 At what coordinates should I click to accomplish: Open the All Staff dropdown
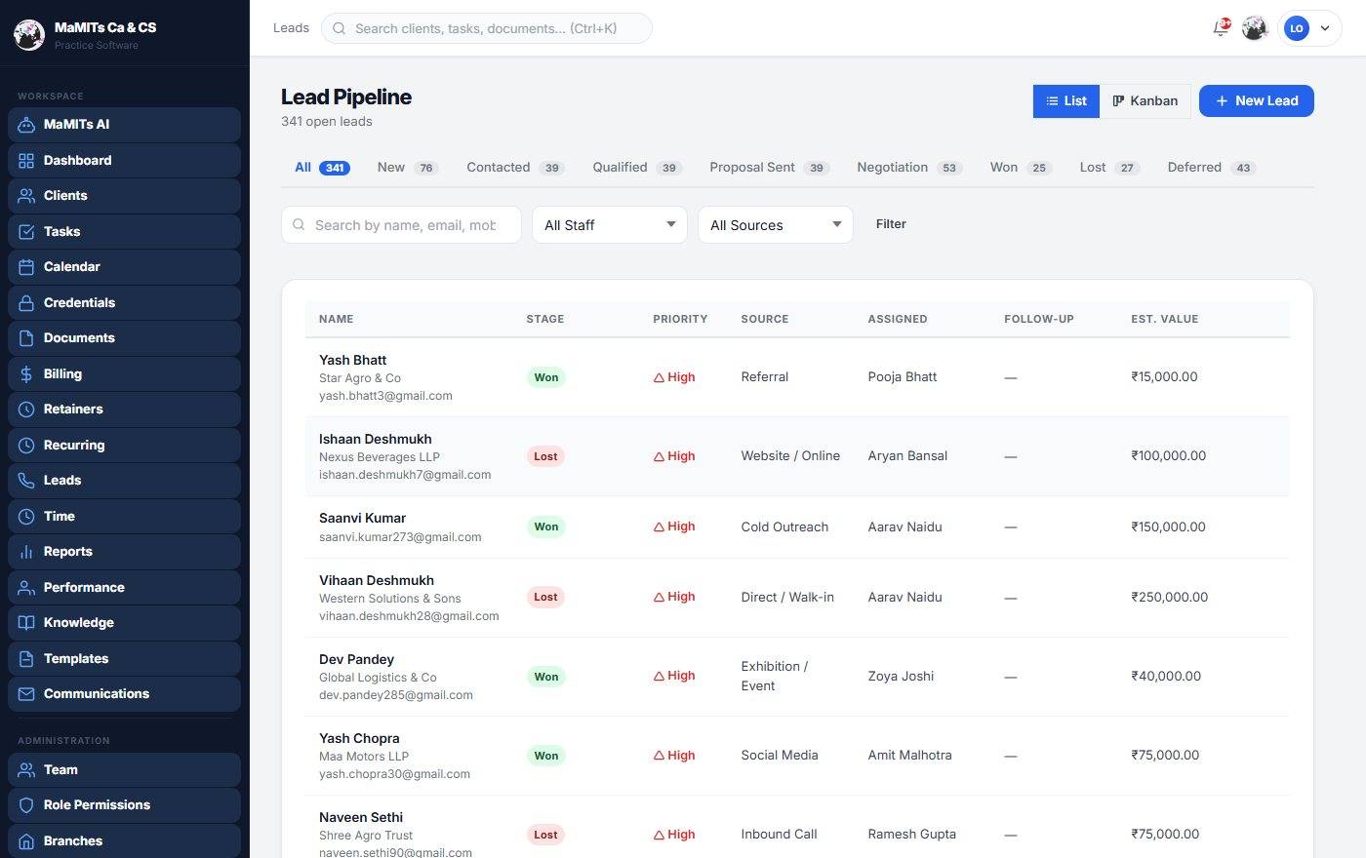click(x=610, y=225)
